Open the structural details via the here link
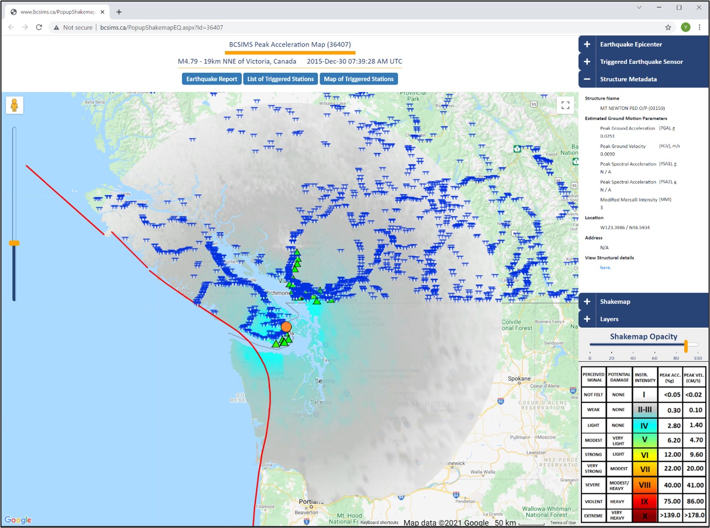 tap(605, 267)
